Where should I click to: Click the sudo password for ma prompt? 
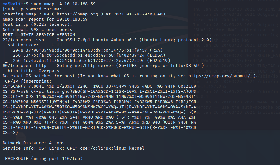[32, 9]
